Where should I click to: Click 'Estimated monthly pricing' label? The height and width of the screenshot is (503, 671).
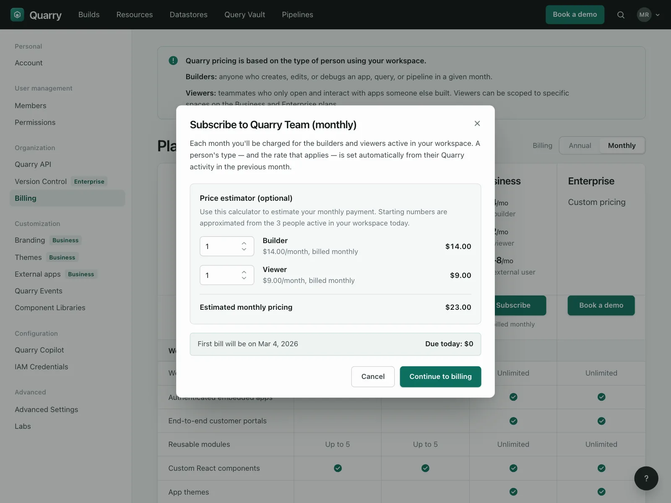coord(246,307)
